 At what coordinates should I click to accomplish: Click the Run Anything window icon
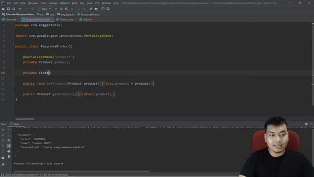pyautogui.click(x=103, y=9)
